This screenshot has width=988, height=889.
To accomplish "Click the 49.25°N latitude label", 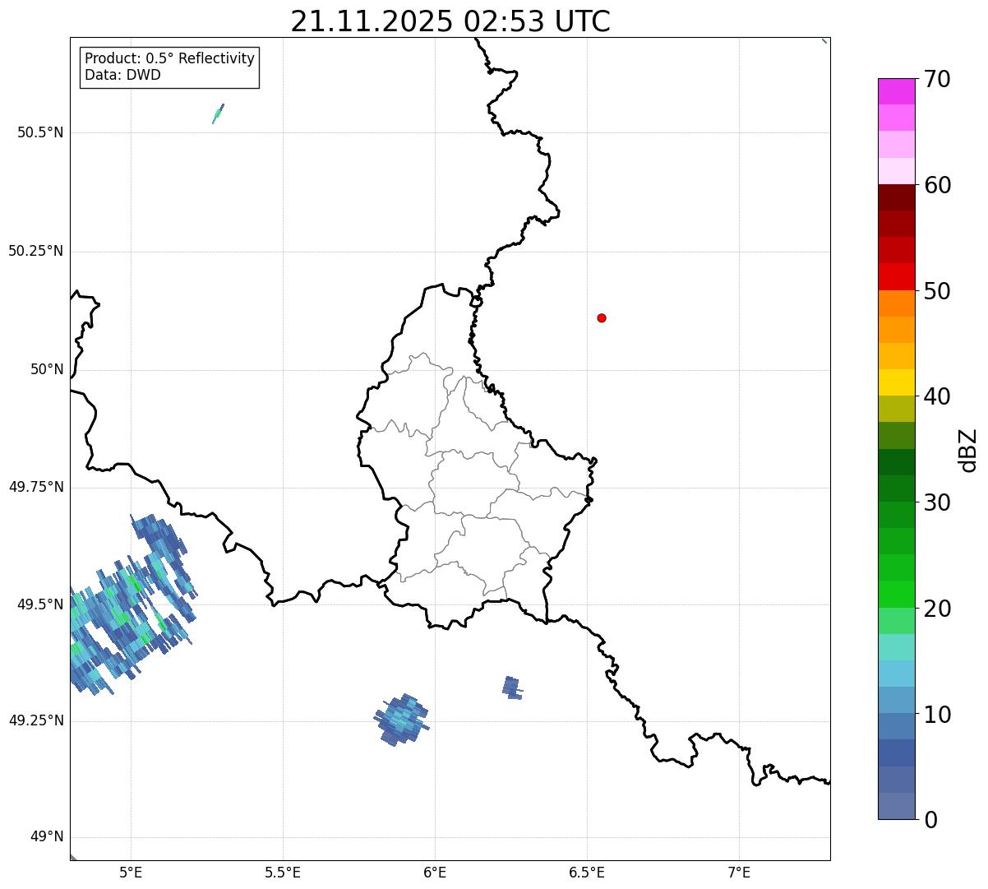I will tap(36, 721).
